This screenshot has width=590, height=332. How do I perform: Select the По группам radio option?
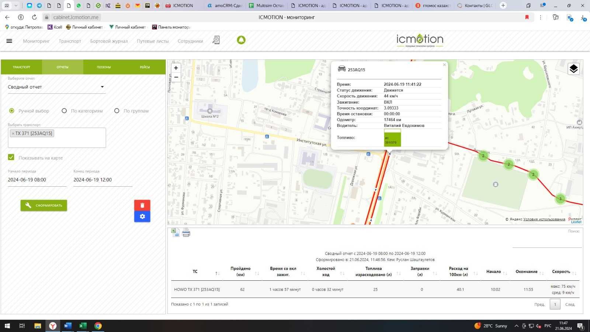(x=117, y=111)
